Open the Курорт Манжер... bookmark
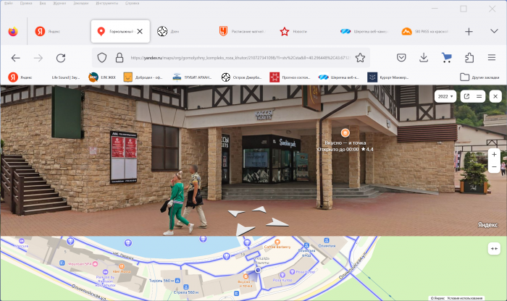Viewport: 507px width, 301px height. (x=388, y=77)
